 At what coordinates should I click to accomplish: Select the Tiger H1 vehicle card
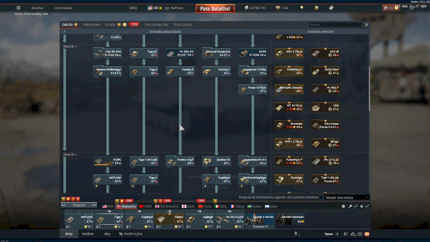pyautogui.click(x=144, y=53)
